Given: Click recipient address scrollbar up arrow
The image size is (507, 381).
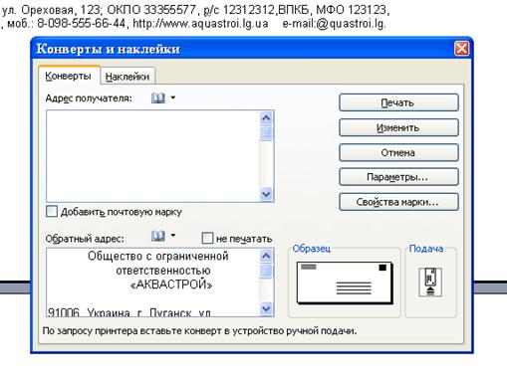Looking at the screenshot, I should [266, 118].
